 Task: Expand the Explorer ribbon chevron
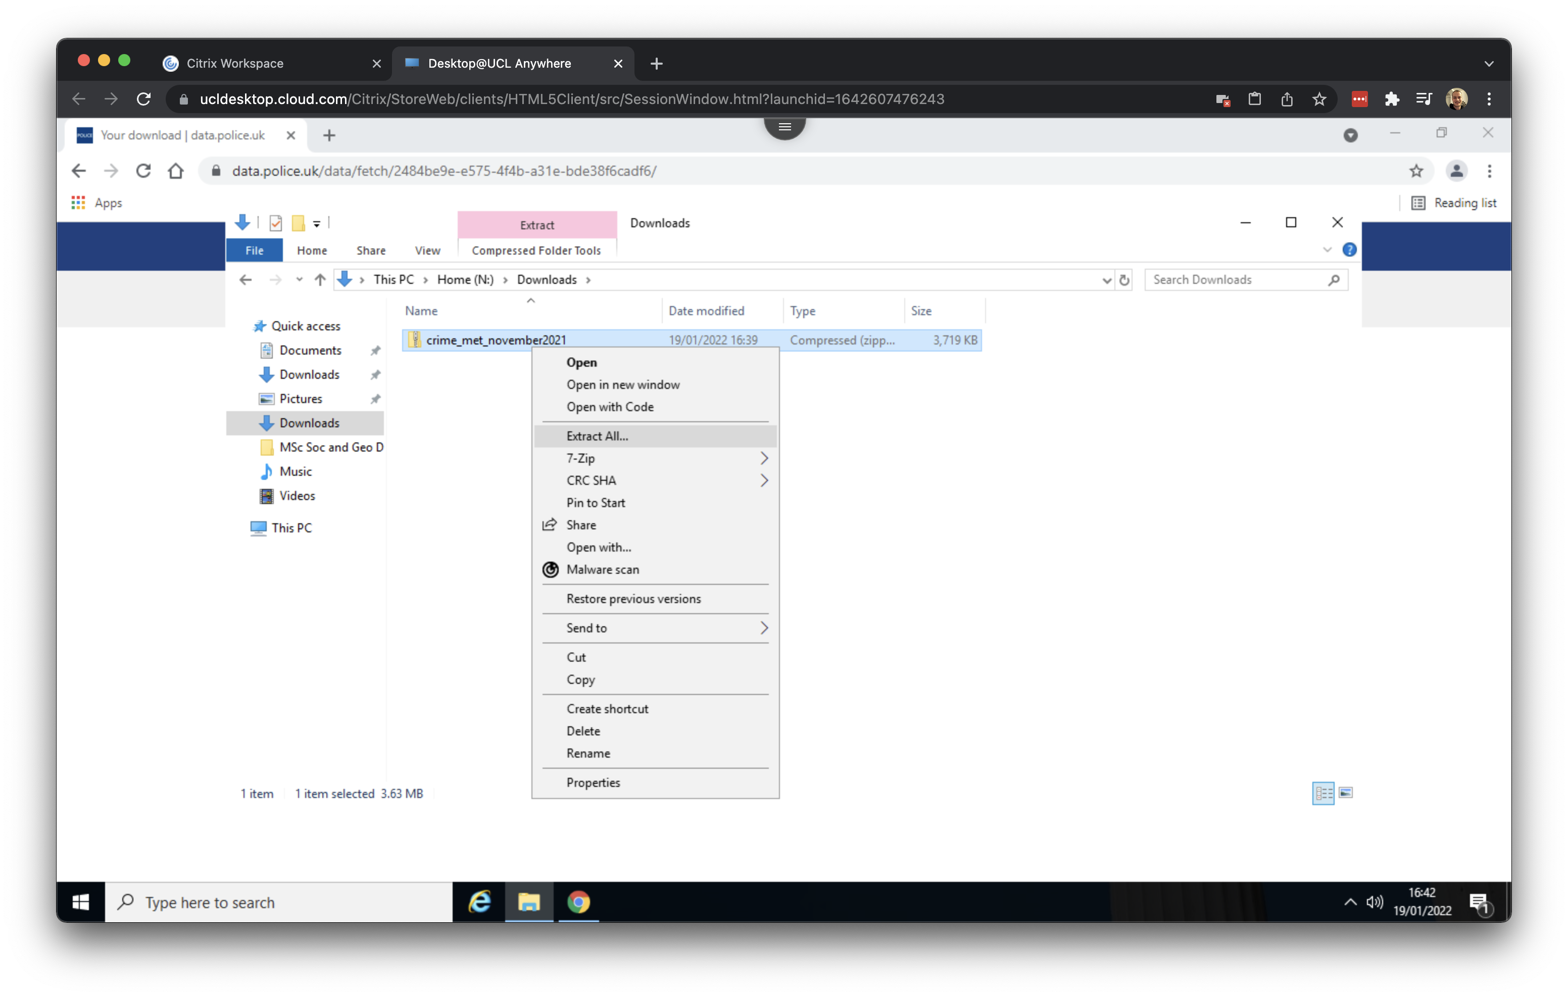pyautogui.click(x=1327, y=250)
